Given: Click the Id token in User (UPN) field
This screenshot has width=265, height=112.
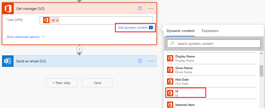Looking at the screenshot, I should [51, 20].
